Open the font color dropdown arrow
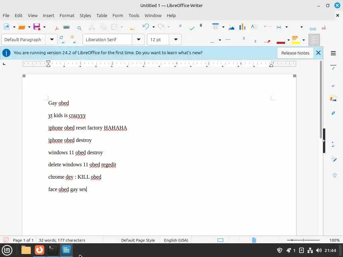The width and height of the screenshot is (343, 257). 288,40
